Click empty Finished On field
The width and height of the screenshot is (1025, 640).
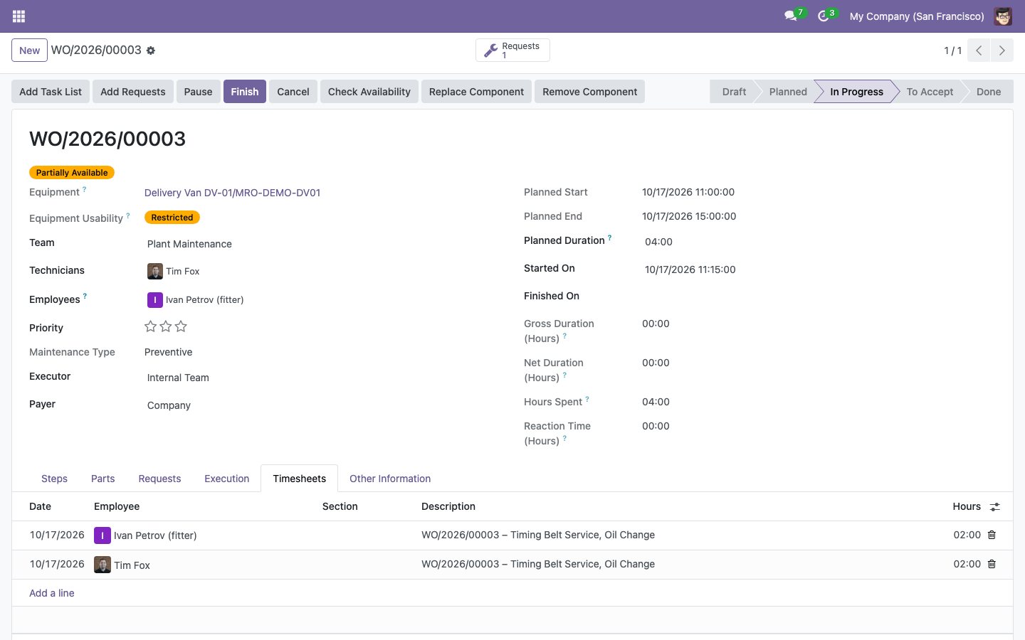[x=819, y=297]
